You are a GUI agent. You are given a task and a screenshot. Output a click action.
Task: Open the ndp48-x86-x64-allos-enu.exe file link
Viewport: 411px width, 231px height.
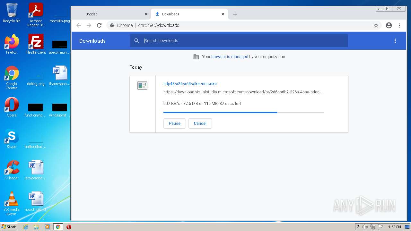(x=190, y=84)
